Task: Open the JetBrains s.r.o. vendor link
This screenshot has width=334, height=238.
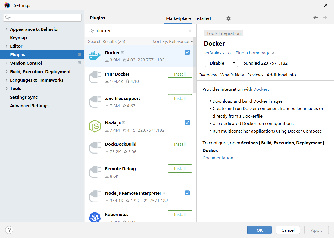Action: point(218,53)
